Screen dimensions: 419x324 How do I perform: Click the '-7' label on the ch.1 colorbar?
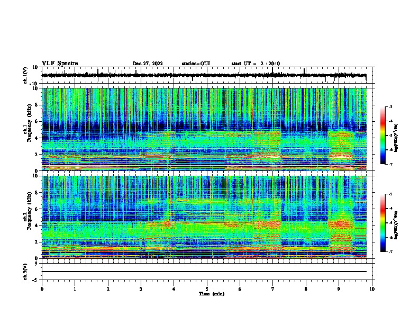coord(390,164)
